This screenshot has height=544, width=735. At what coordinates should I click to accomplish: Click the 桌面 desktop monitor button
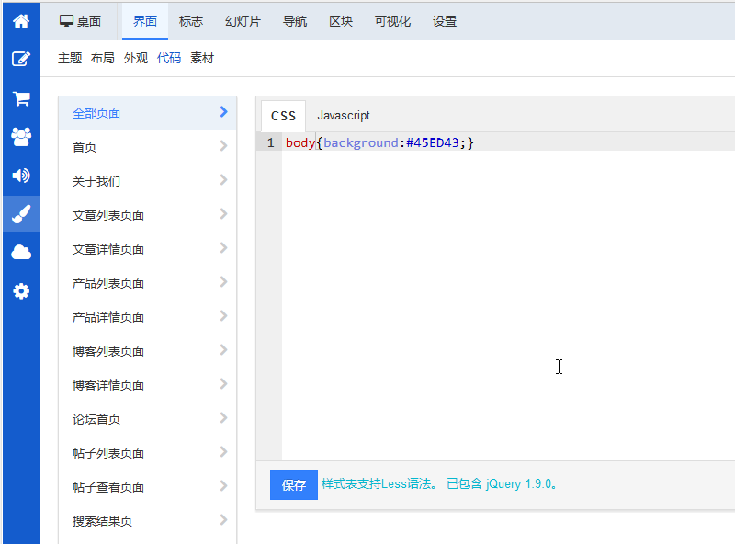click(80, 21)
